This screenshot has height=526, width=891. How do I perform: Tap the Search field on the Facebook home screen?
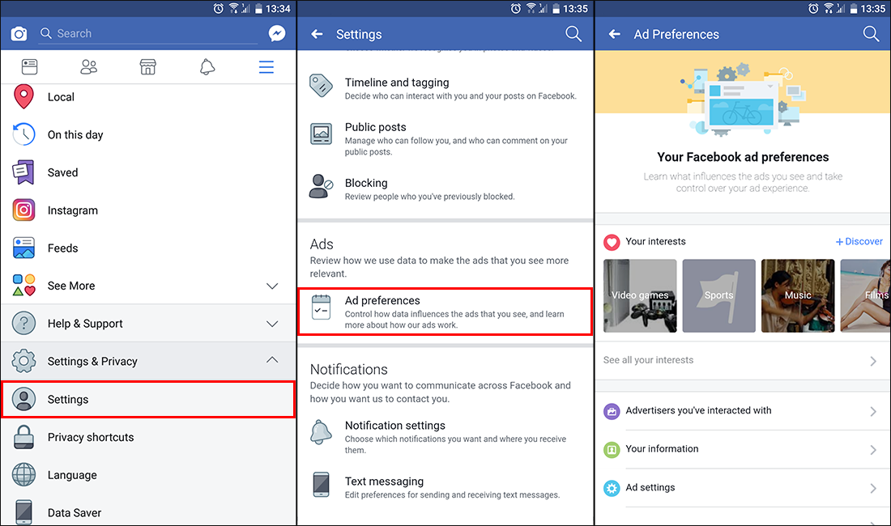[x=148, y=33]
